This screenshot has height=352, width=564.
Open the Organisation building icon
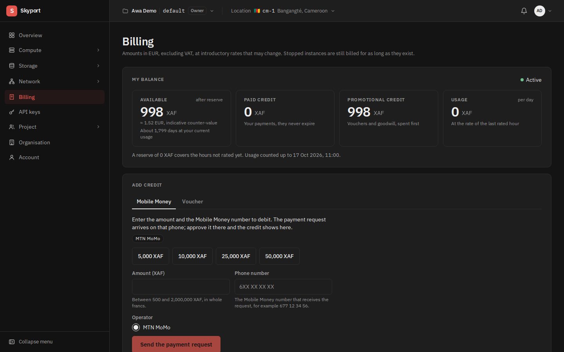click(12, 142)
